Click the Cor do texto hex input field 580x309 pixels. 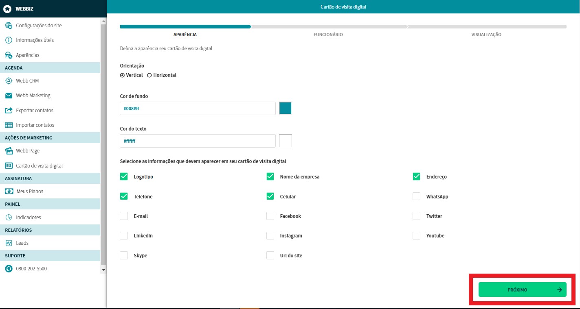coord(198,141)
